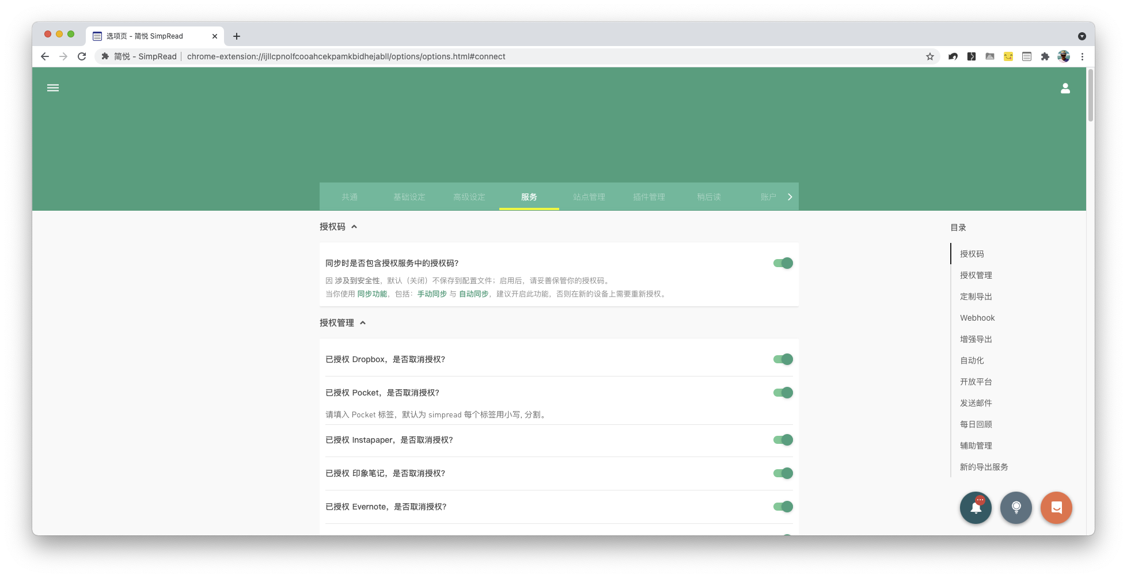
Task: Click the bird-shaped extension icon
Action: [953, 56]
